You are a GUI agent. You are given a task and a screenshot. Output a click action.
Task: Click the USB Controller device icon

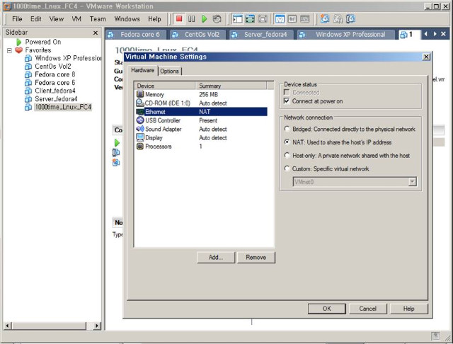click(x=140, y=120)
